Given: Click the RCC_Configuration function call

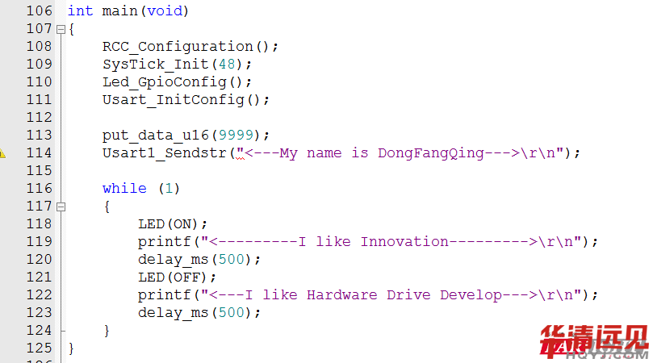Looking at the screenshot, I should pos(178,47).
